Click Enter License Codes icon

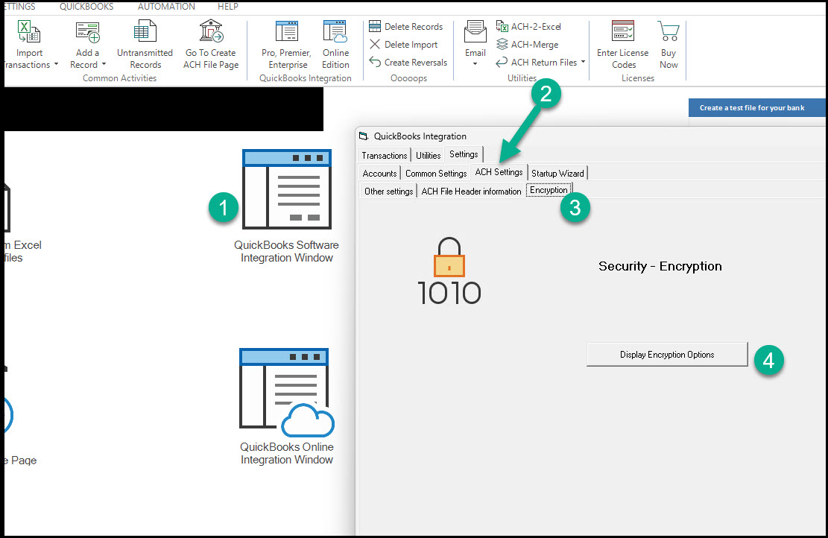pos(622,31)
